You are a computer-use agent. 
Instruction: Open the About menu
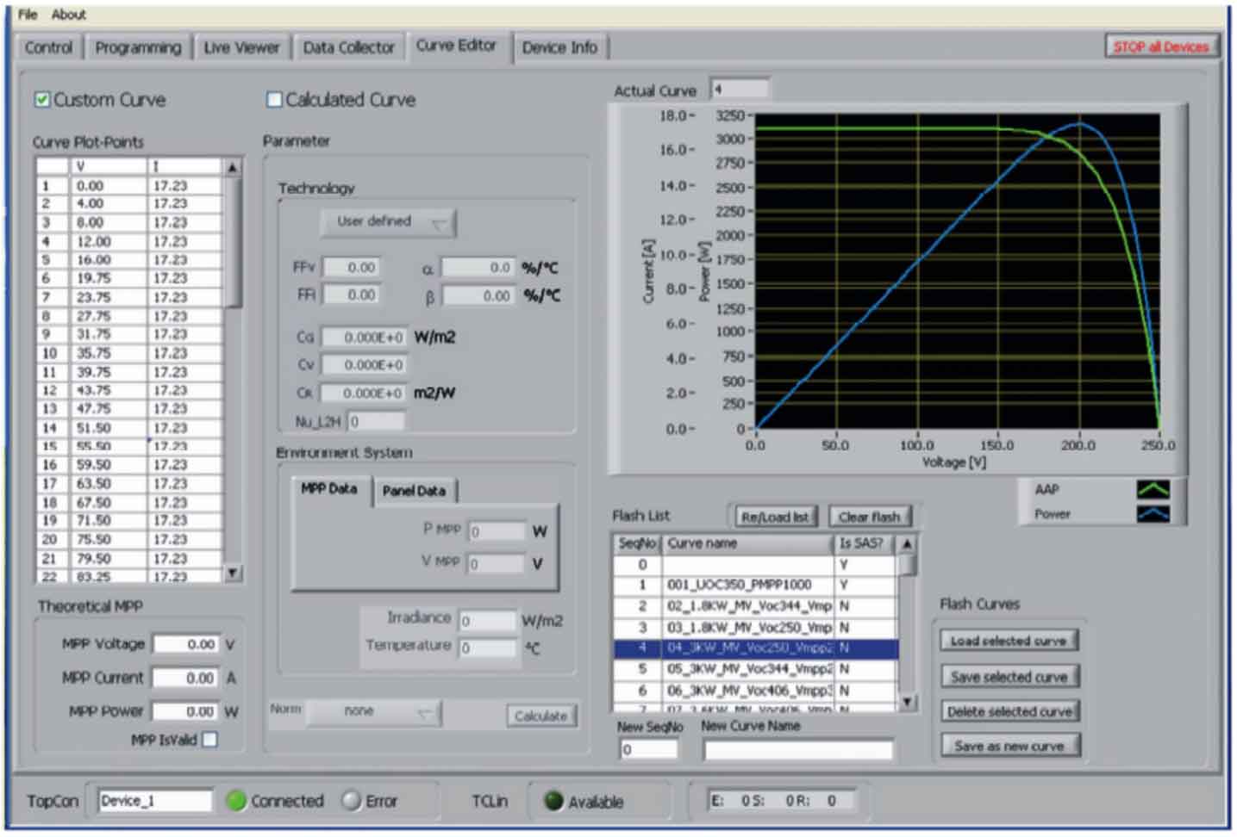click(x=68, y=14)
